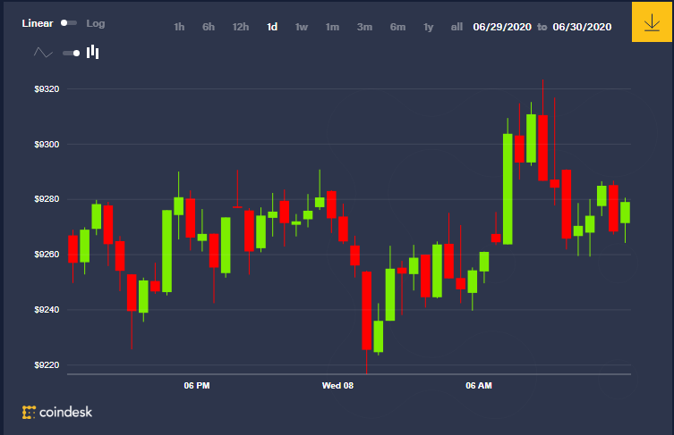The height and width of the screenshot is (435, 674).
Task: Edit the start date 06/29/2020
Action: coord(502,27)
